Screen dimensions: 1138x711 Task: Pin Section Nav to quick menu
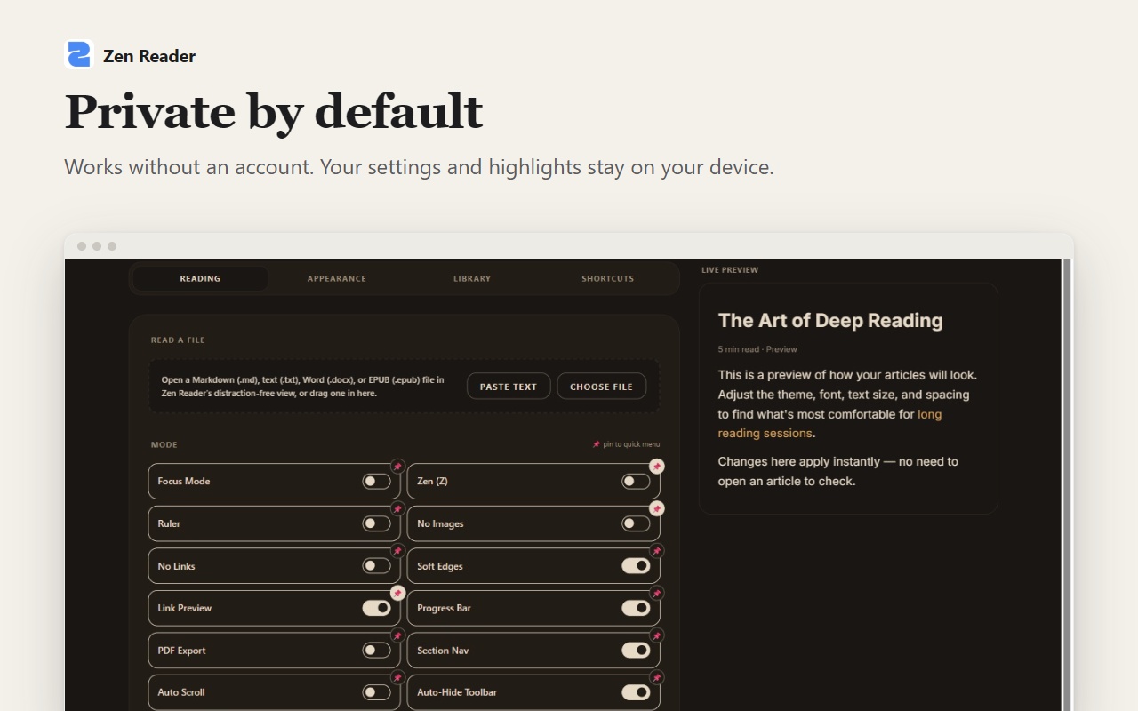[x=657, y=635]
